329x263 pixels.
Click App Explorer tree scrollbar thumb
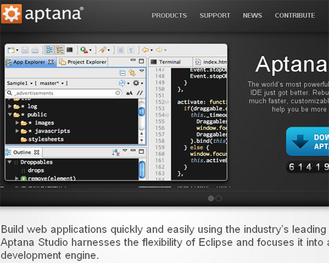click(x=142, y=112)
